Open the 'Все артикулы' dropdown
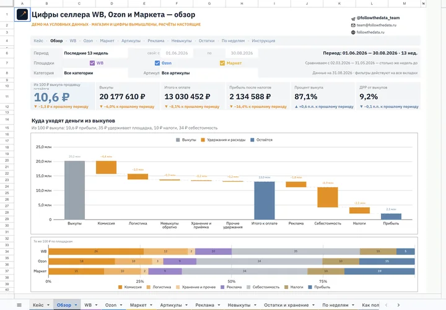The width and height of the screenshot is (446, 310). click(209, 73)
